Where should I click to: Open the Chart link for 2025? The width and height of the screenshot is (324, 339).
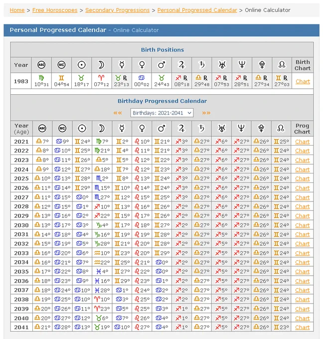[x=303, y=178]
